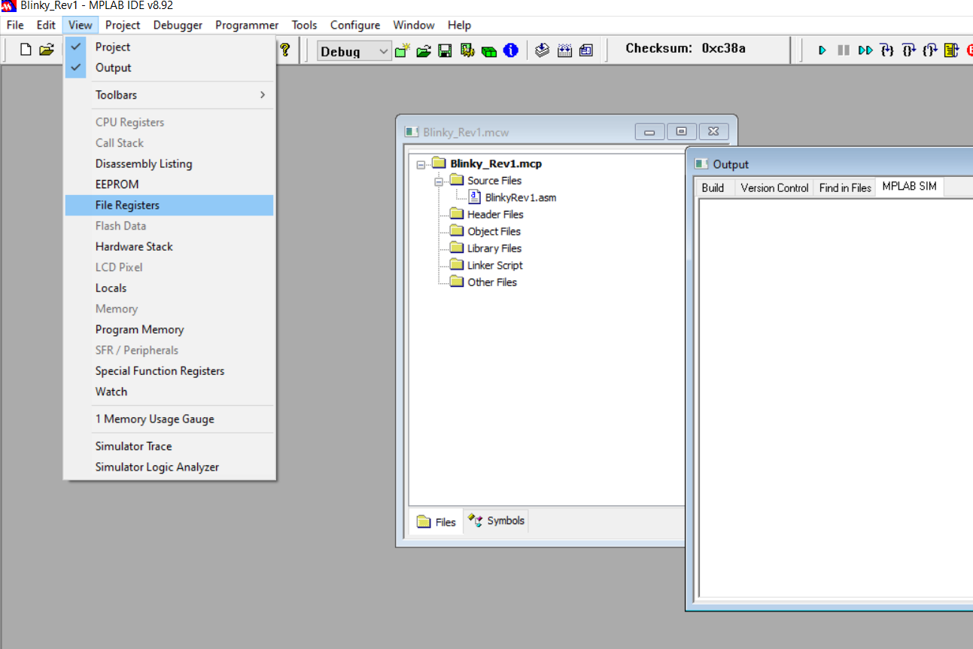This screenshot has height=649, width=973.
Task: Click the Build All stack icon
Action: pyautogui.click(x=543, y=49)
